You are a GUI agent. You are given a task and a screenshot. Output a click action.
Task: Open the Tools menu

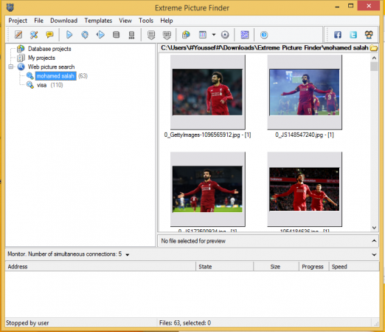click(146, 21)
